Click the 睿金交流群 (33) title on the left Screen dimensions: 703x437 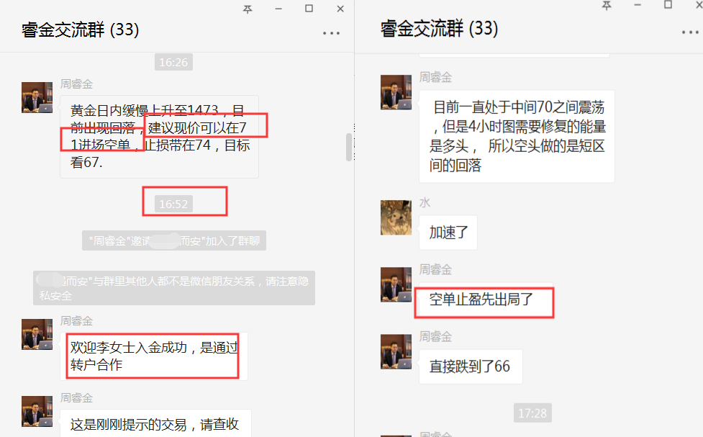tap(81, 30)
